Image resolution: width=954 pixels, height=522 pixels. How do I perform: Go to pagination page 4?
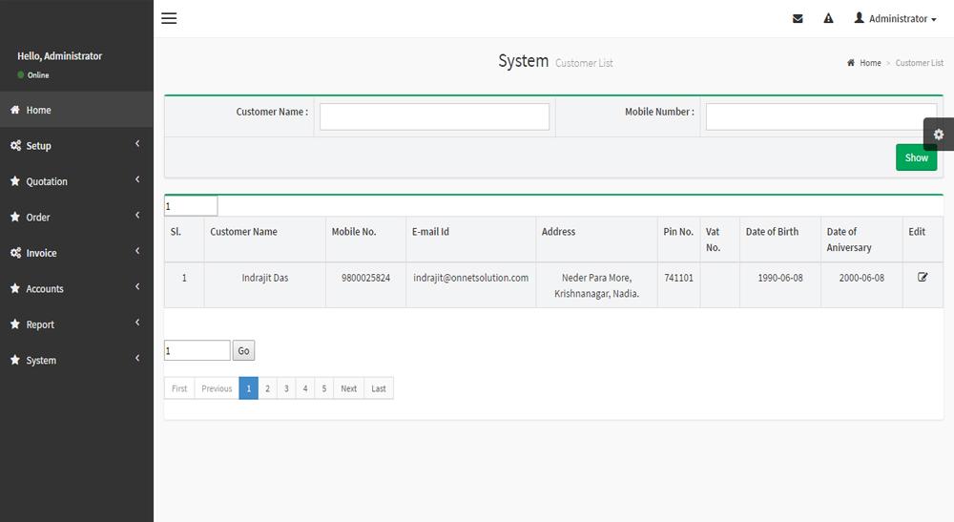(x=305, y=388)
